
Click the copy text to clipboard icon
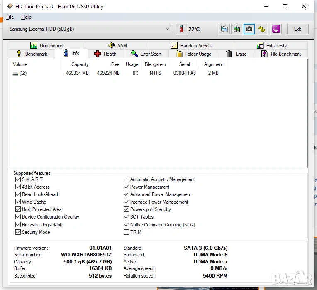(224, 29)
